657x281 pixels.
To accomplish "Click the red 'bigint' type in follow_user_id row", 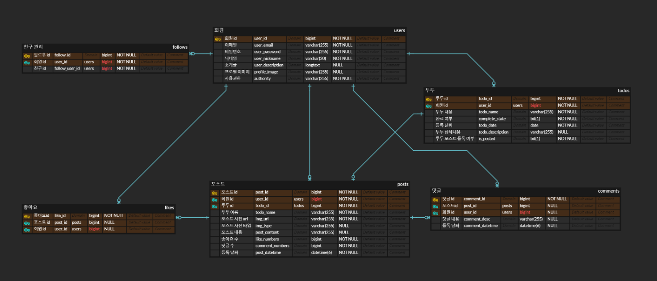I will (x=107, y=69).
